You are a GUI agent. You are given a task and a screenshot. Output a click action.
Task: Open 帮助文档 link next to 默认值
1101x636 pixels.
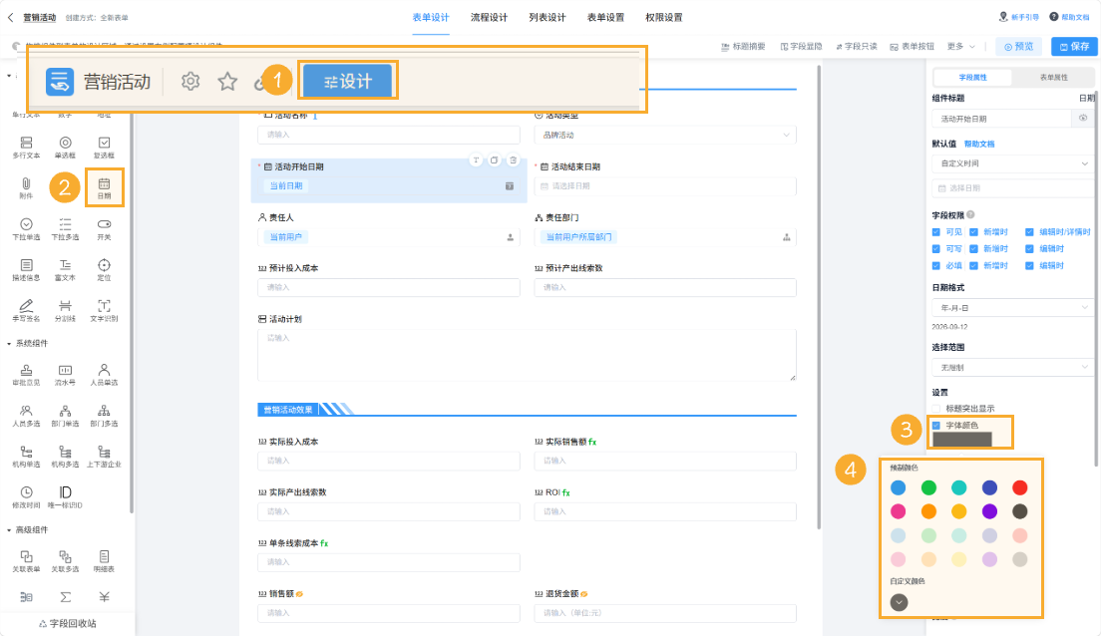(x=978, y=144)
